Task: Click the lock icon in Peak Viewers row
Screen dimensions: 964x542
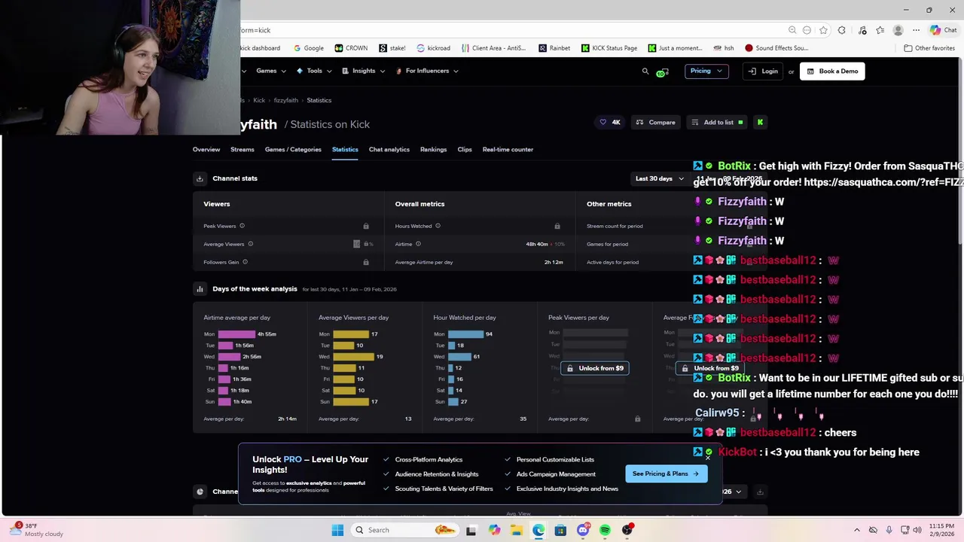Action: click(x=366, y=226)
